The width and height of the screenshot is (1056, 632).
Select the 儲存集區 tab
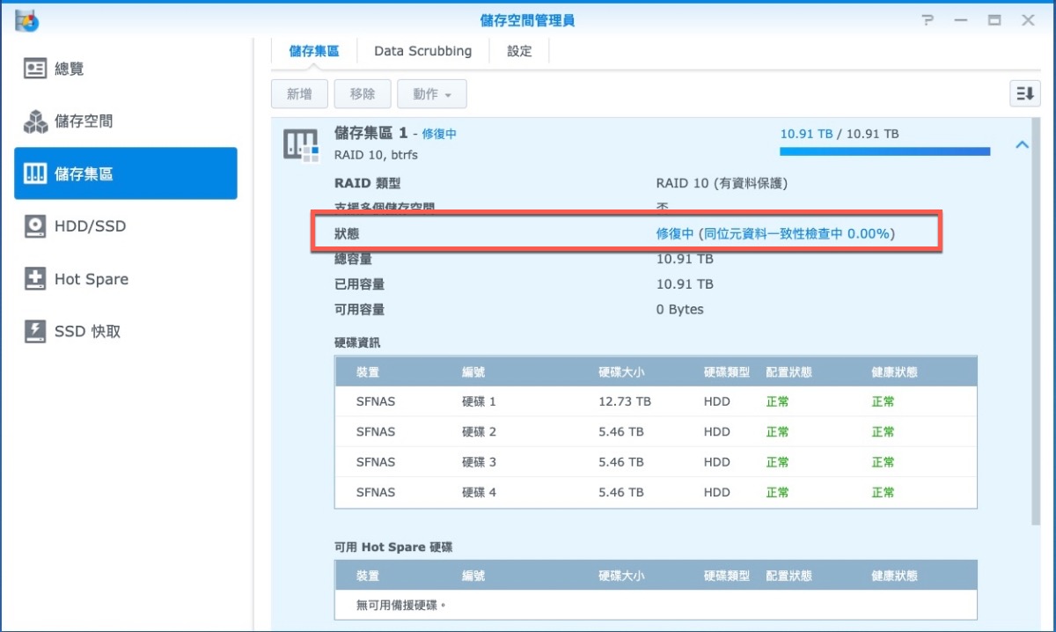314,51
